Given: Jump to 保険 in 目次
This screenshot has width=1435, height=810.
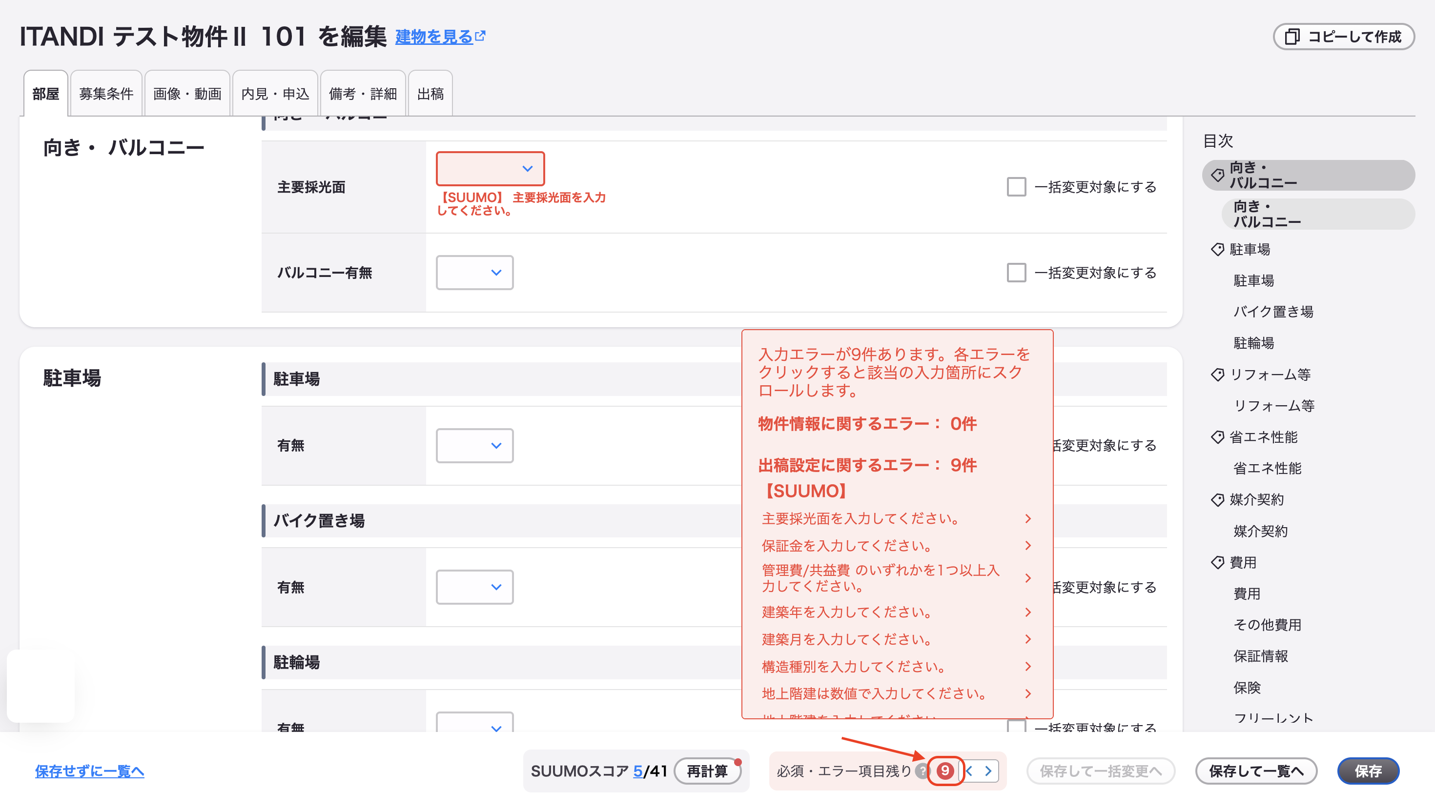Looking at the screenshot, I should tap(1247, 687).
